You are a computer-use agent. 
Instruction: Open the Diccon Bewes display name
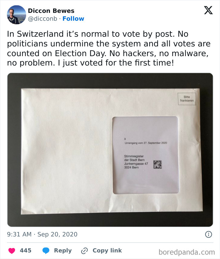(x=51, y=11)
